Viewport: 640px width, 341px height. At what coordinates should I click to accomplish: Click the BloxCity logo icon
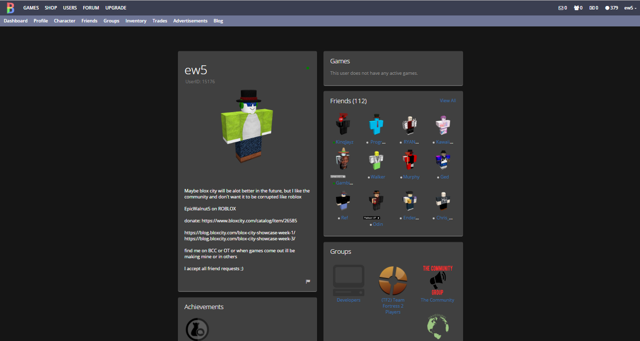(x=10, y=7)
